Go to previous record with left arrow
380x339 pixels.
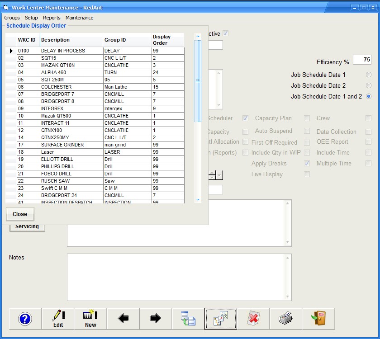[x=123, y=319]
